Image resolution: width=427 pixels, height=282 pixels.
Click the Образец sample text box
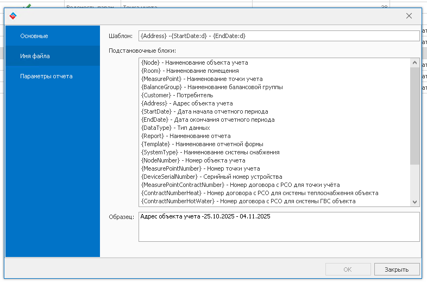pyautogui.click(x=278, y=226)
